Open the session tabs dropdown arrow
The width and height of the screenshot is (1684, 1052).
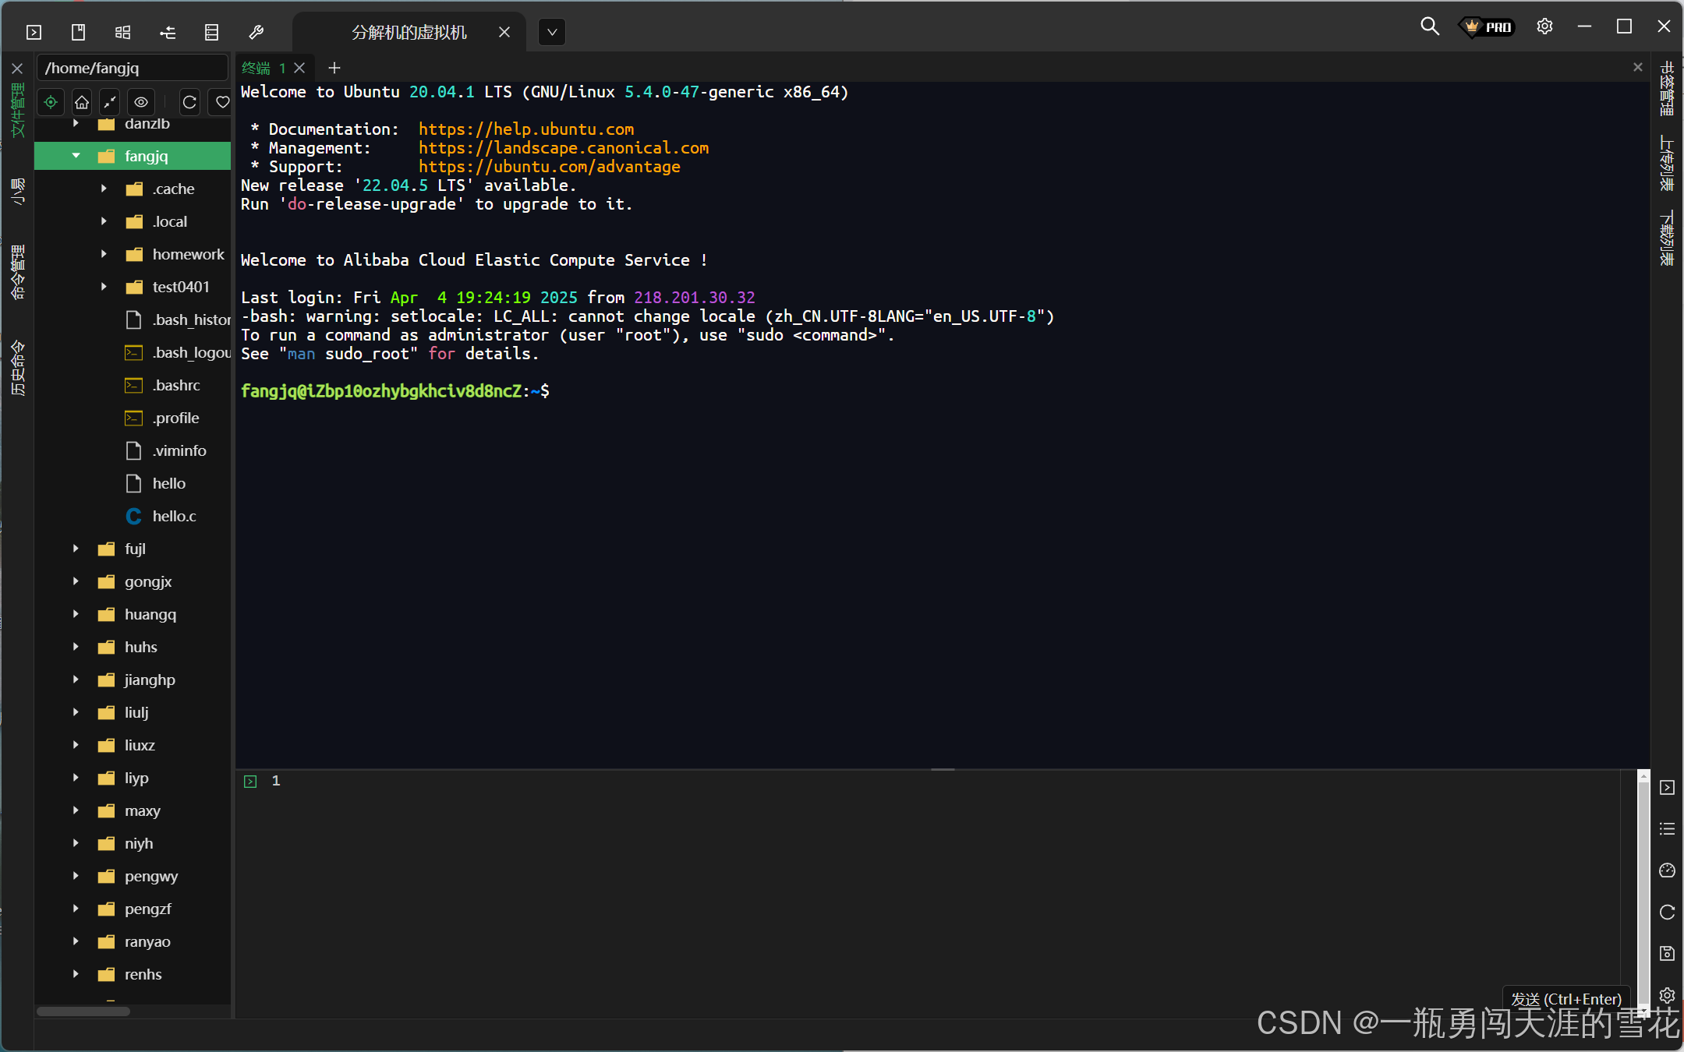[x=552, y=32]
